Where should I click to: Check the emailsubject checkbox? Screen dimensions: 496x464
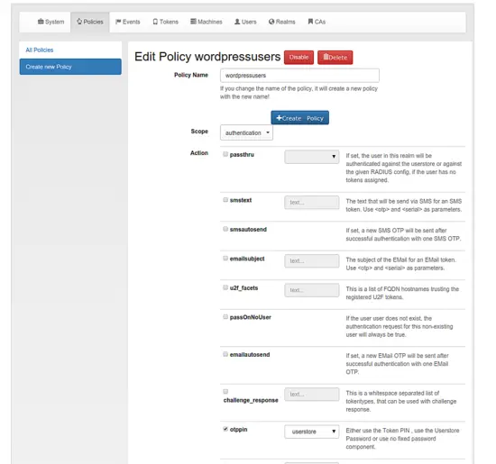(x=225, y=259)
